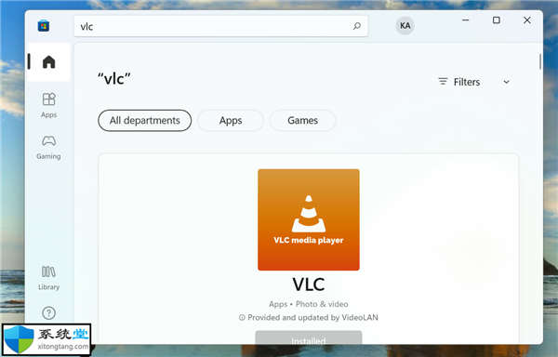Open the VLC media player thumbnail

[x=309, y=219]
